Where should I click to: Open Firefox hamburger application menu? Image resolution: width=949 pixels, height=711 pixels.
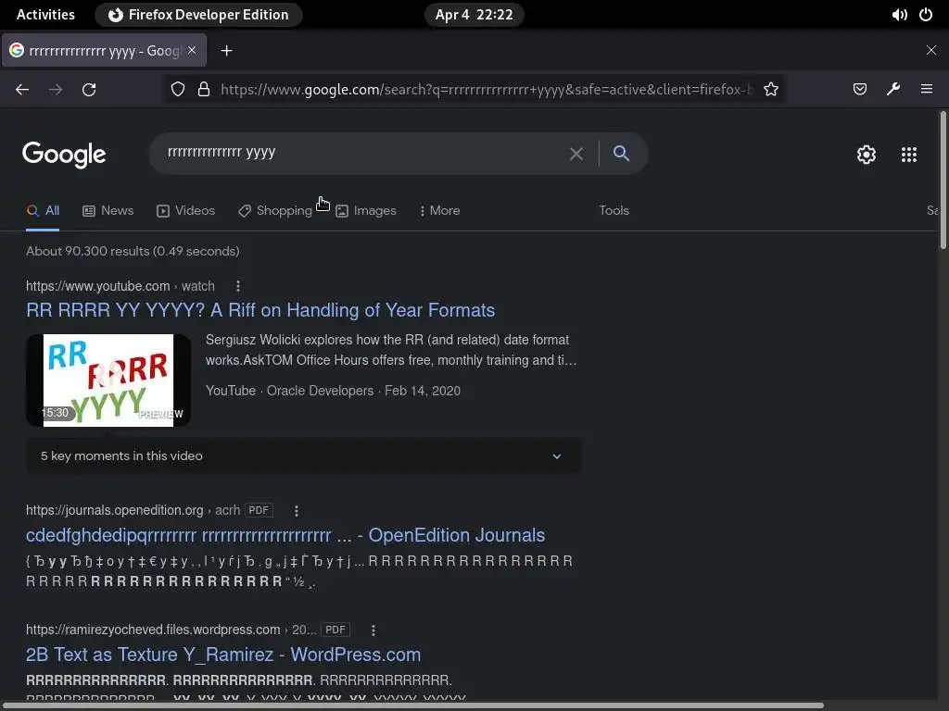click(x=927, y=90)
